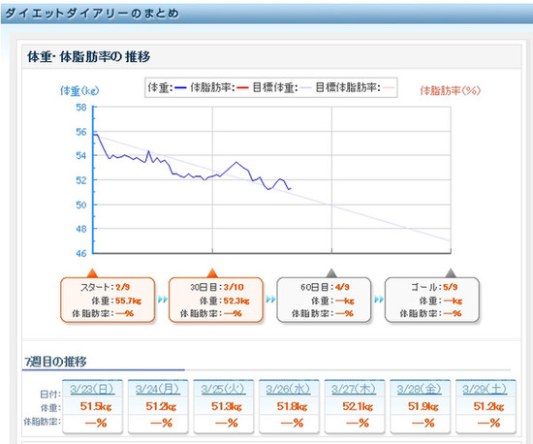Image resolution: width=533 pixels, height=444 pixels.
Task: Open the 3/27(木) date link
Action: [354, 389]
